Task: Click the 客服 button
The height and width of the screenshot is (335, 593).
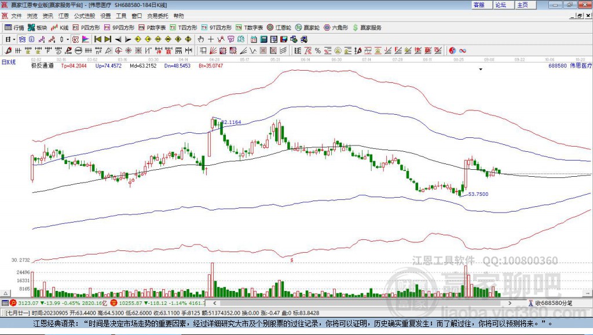Action: click(481, 5)
